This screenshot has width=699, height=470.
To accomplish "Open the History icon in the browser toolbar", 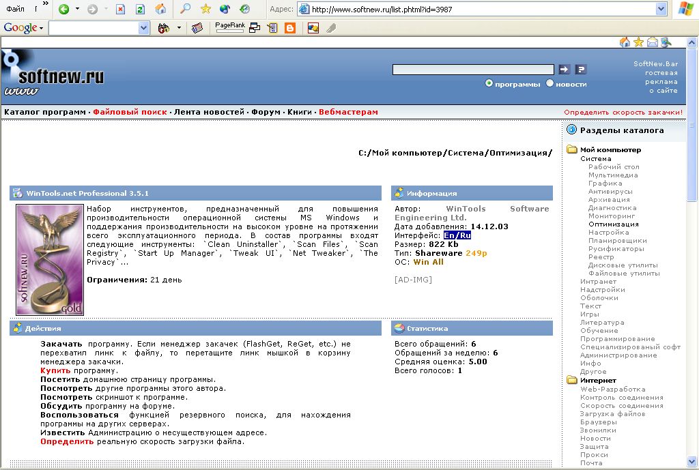I will 245,9.
